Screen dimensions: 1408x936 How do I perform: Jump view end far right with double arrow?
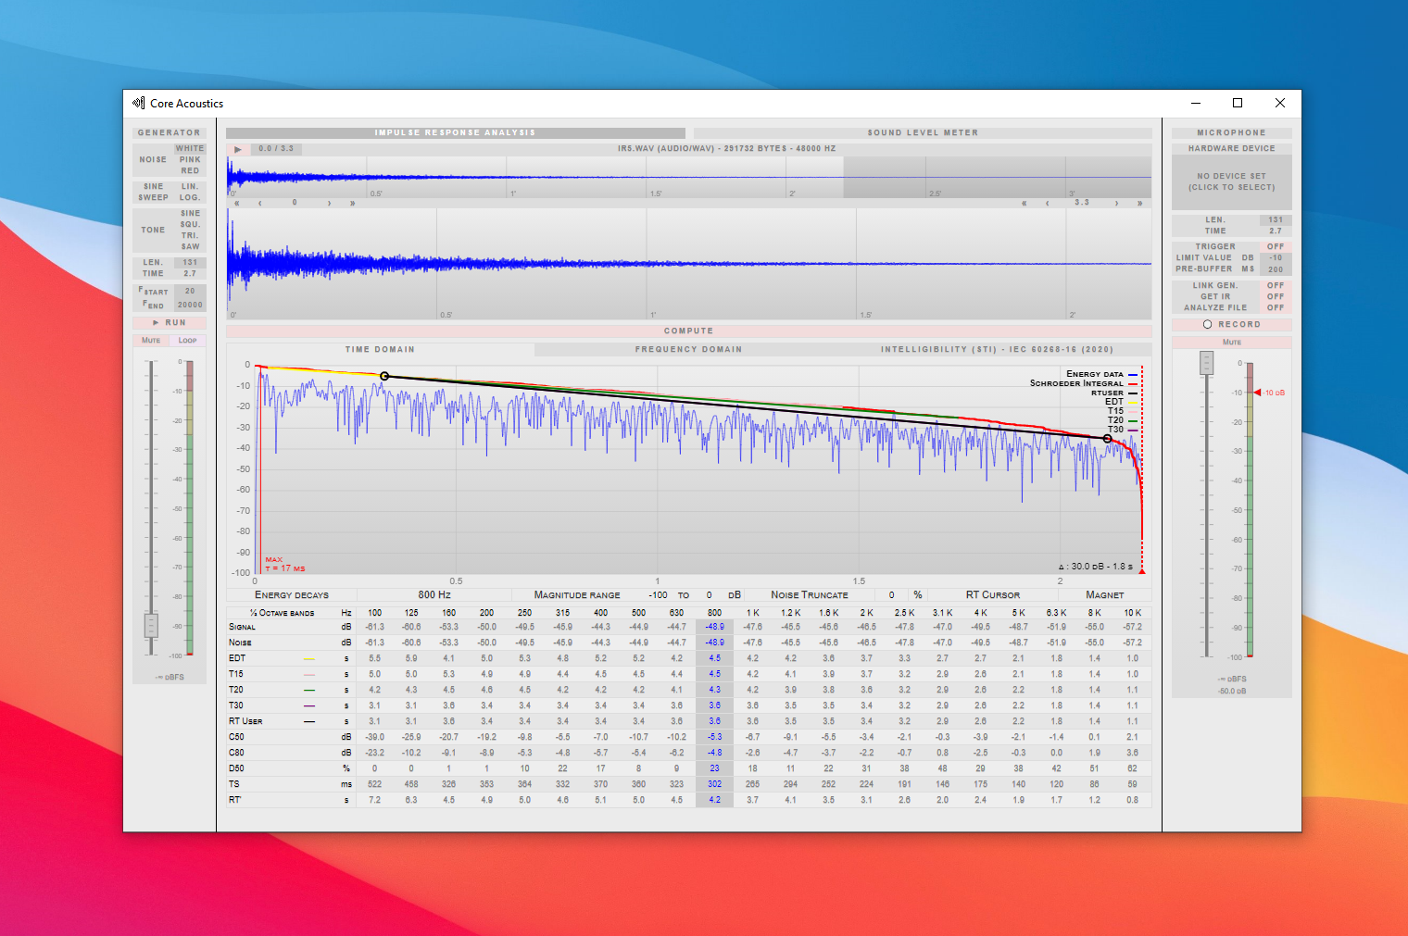click(1139, 203)
